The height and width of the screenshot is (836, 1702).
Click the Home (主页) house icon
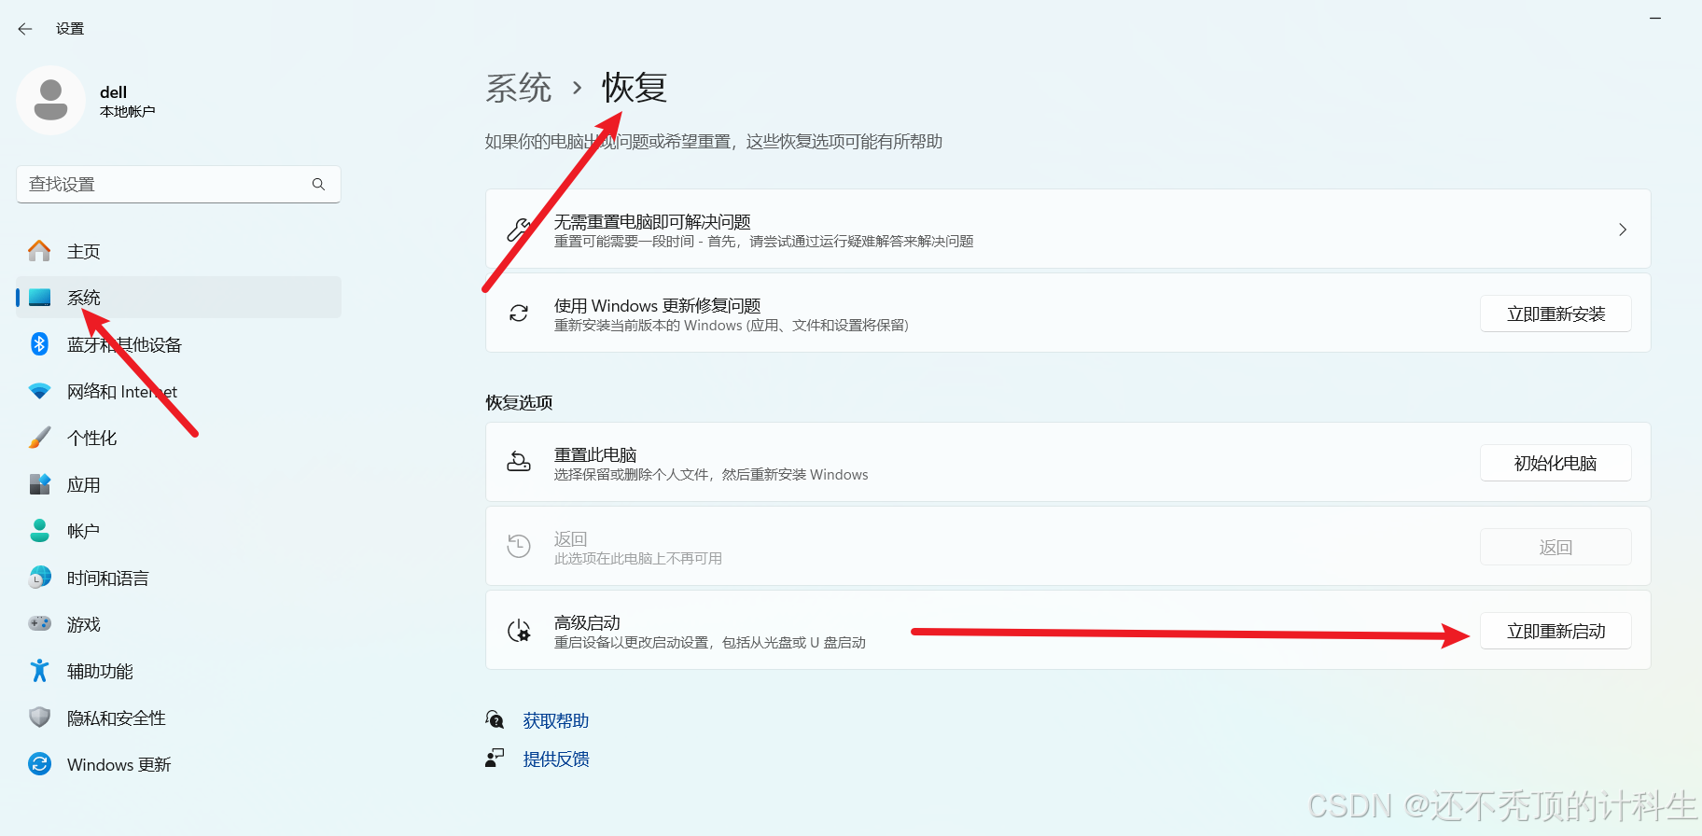[x=39, y=251]
